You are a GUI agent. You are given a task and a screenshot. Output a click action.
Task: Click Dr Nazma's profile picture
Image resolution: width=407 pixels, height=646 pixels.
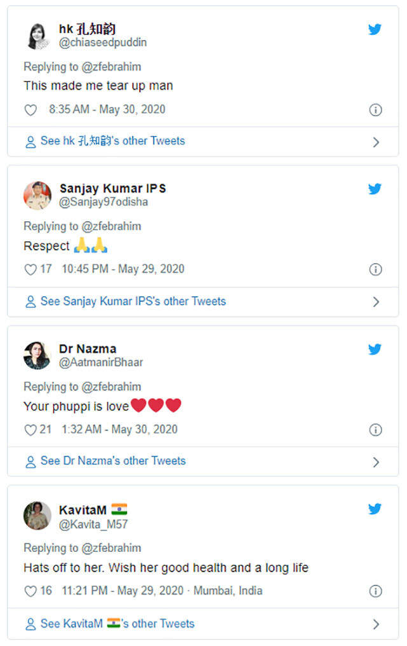(38, 355)
